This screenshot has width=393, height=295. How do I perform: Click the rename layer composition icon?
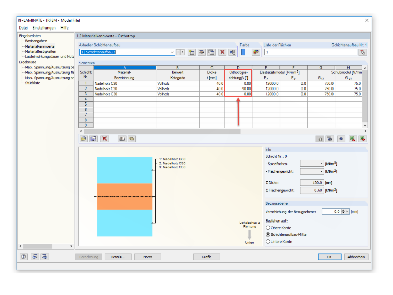click(x=202, y=52)
